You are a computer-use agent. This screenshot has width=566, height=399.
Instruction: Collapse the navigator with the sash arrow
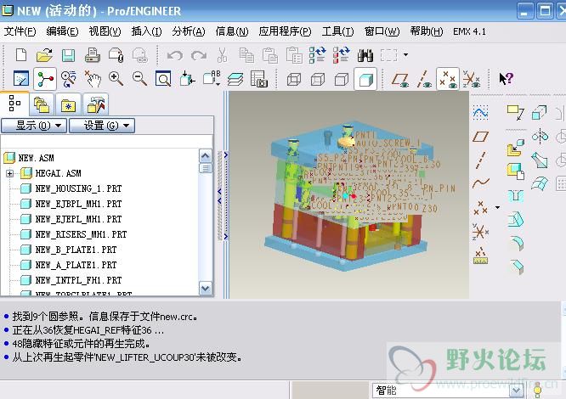click(219, 195)
